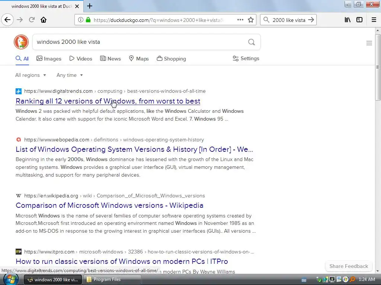Image resolution: width=381 pixels, height=285 pixels.
Task: Show site information via the info icon
Action: pos(80,20)
